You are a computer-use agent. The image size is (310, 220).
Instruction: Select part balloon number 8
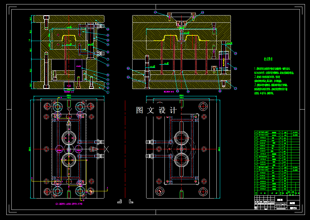[108, 52]
